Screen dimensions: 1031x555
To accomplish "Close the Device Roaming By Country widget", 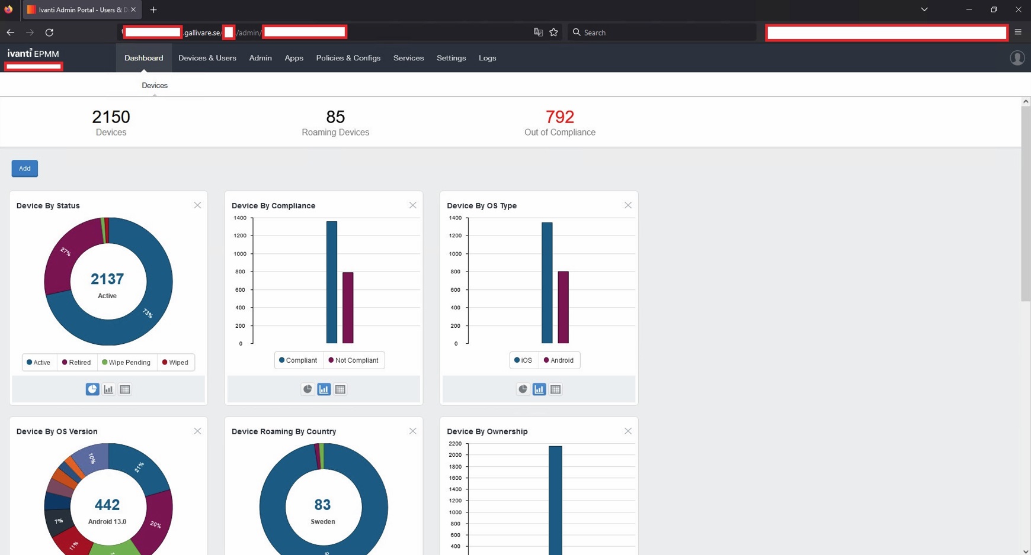I will click(412, 431).
